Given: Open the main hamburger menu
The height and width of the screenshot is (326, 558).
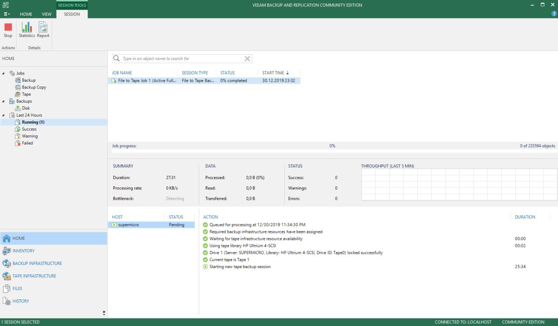Looking at the screenshot, I should (x=7, y=14).
